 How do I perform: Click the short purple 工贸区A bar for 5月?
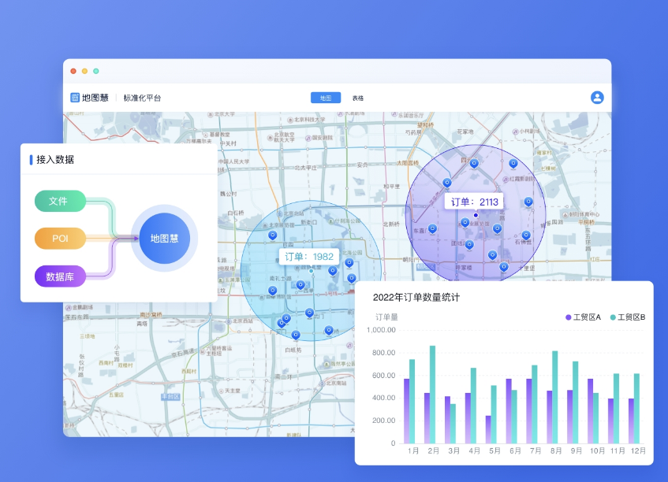[488, 429]
